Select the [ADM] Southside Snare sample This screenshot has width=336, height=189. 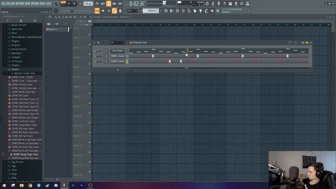pos(23,121)
